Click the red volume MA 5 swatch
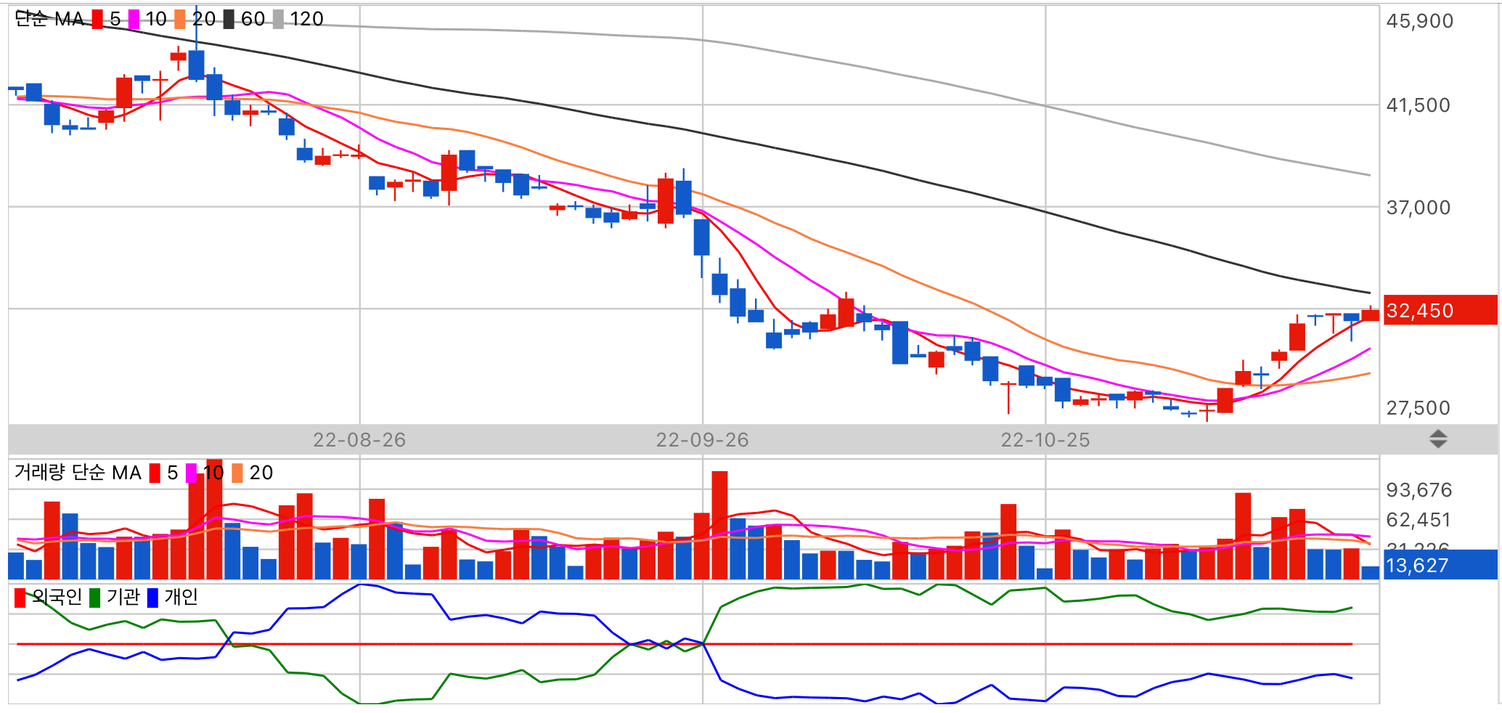The height and width of the screenshot is (713, 1502). [x=155, y=473]
